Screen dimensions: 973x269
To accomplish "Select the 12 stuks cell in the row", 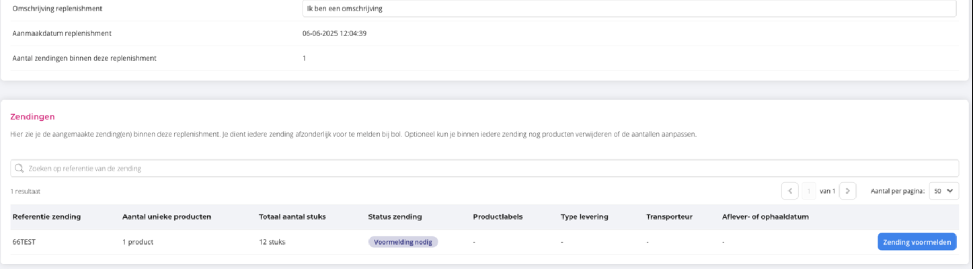I will click(272, 242).
